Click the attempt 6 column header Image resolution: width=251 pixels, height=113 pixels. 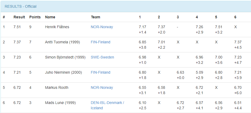point(235,17)
